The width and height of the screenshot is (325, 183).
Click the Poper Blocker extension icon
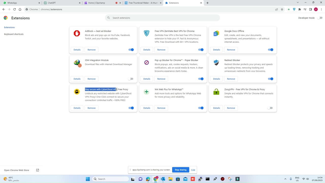[x=147, y=63]
